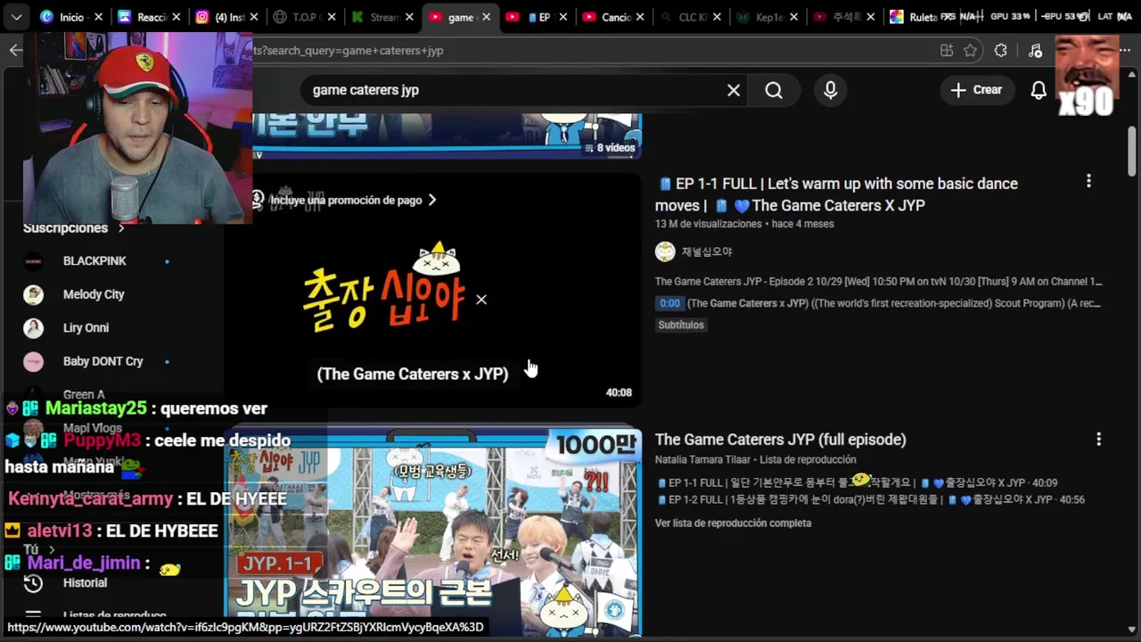Open EP 1-1 FULL video title
1141x642 pixels.
(x=836, y=194)
